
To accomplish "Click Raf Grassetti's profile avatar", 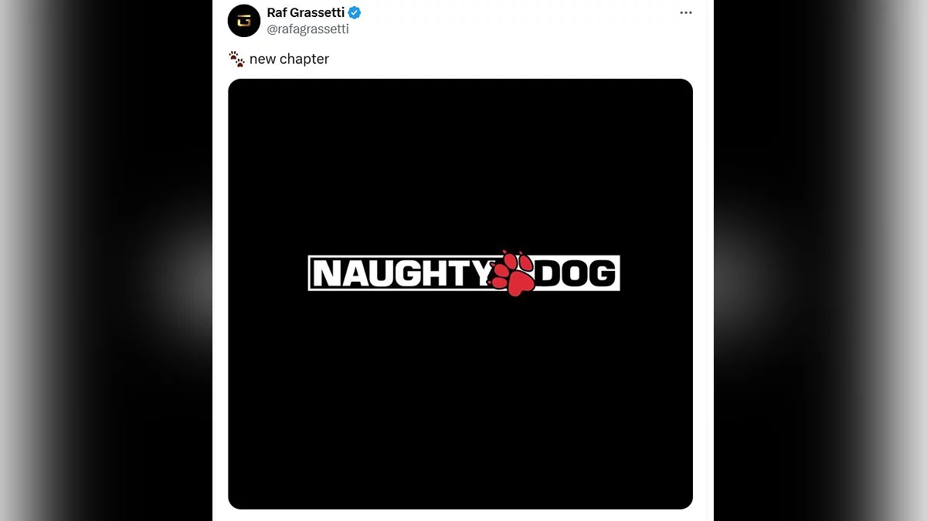I will [x=244, y=20].
